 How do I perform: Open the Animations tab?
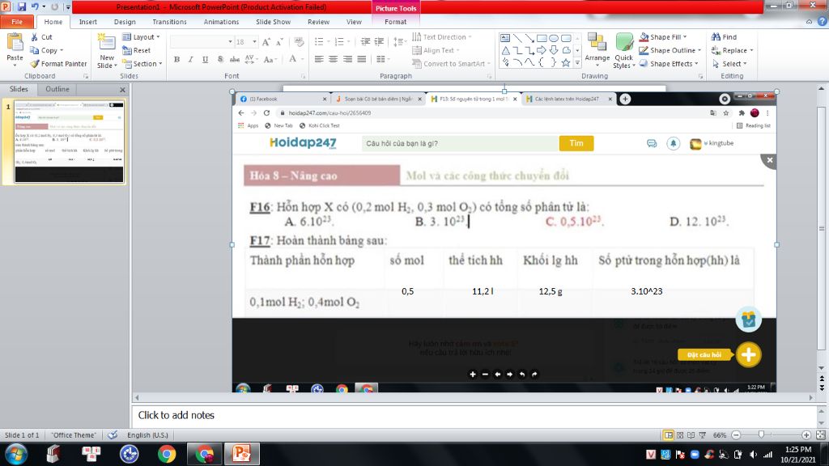coord(221,22)
